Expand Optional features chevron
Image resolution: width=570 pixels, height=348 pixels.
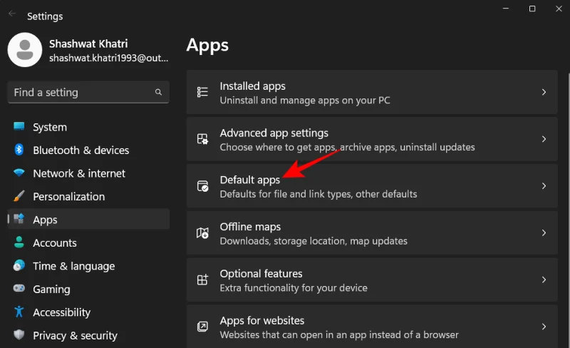[x=544, y=280]
